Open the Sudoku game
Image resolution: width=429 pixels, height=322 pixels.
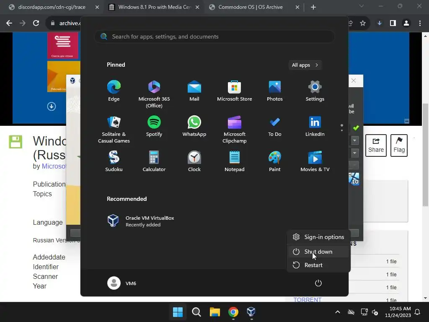click(x=114, y=161)
